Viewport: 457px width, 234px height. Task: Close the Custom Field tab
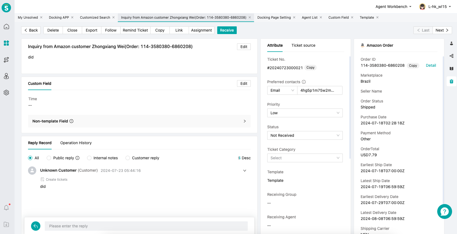pos(352,17)
